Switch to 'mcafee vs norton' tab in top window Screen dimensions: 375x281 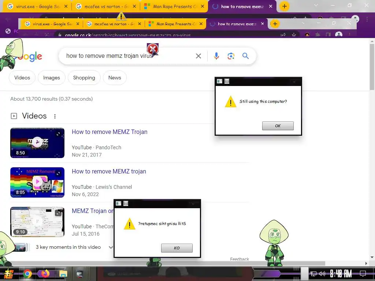(x=106, y=7)
